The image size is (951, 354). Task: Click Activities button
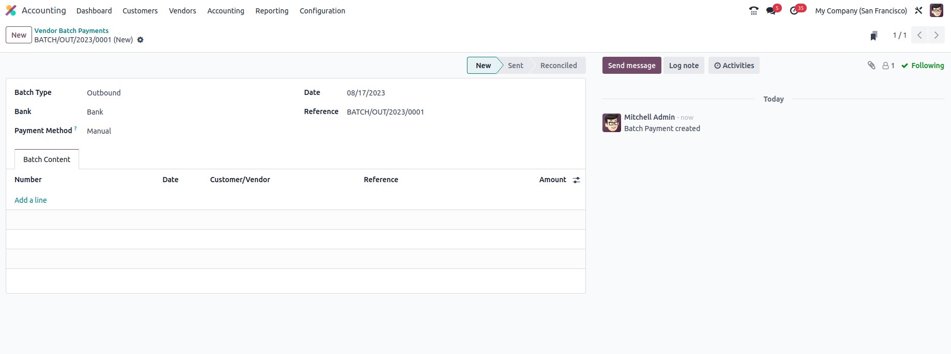(x=734, y=66)
